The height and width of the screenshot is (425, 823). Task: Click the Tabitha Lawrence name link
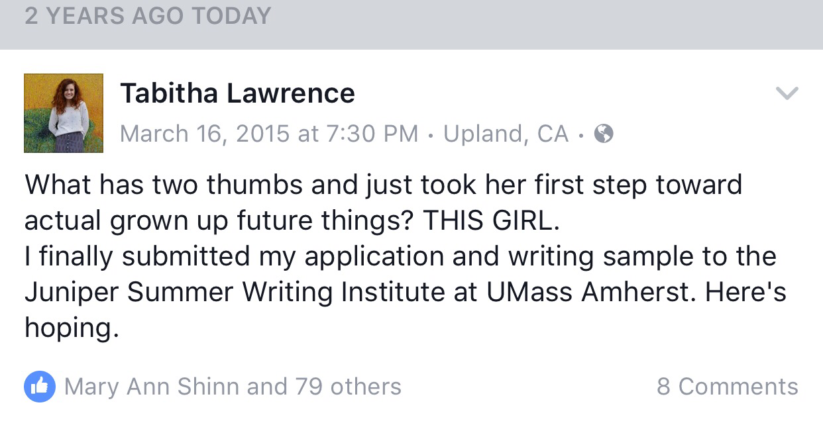pyautogui.click(x=237, y=93)
